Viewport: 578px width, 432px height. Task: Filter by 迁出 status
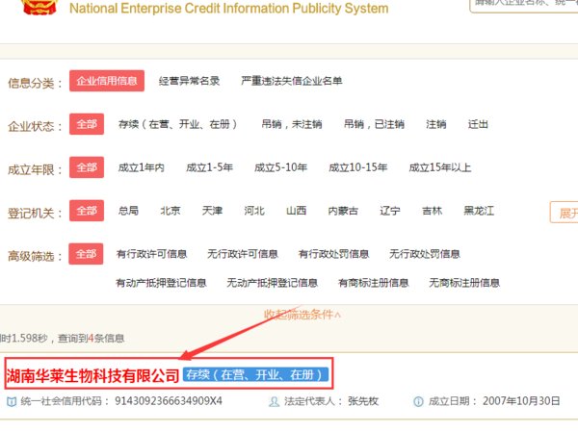click(x=478, y=124)
